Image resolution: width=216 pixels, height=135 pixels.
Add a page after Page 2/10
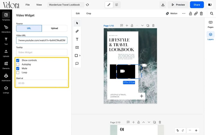[x=133, y=122]
